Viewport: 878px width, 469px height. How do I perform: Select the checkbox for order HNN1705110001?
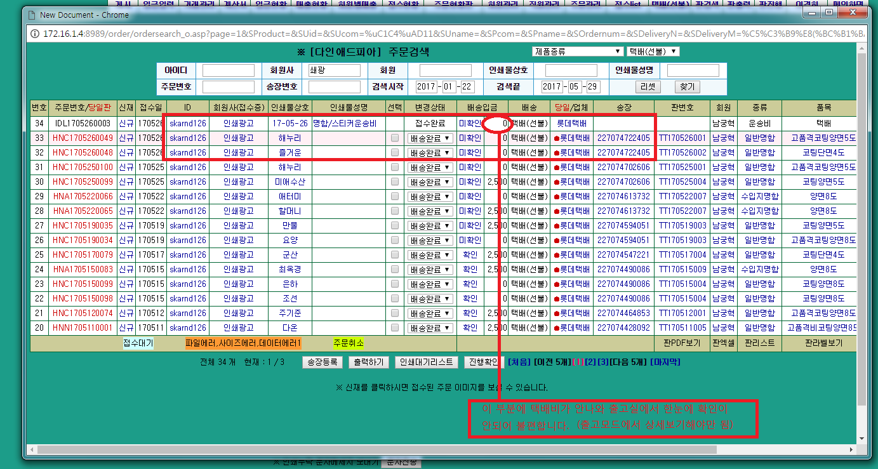(x=395, y=328)
